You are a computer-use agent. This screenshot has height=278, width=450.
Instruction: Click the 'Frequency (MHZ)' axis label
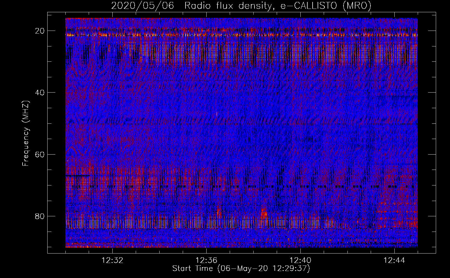(26, 133)
